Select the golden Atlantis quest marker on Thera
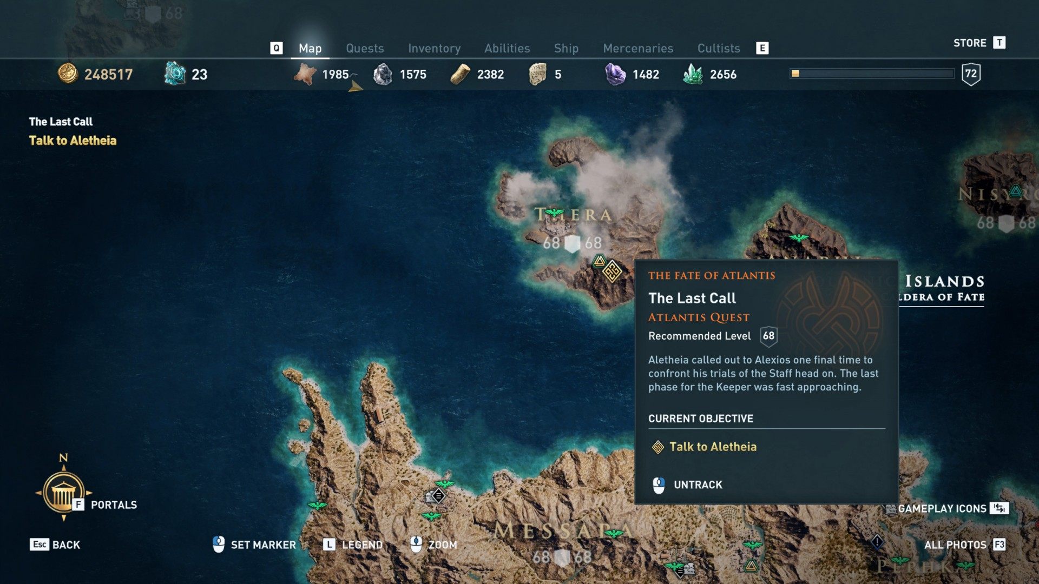 coord(613,271)
